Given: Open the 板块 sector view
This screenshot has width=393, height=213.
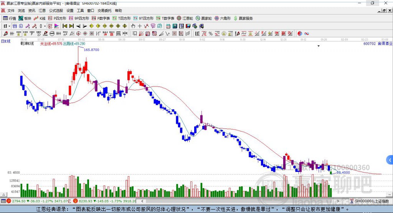Looking at the screenshot, I should click(25, 18).
